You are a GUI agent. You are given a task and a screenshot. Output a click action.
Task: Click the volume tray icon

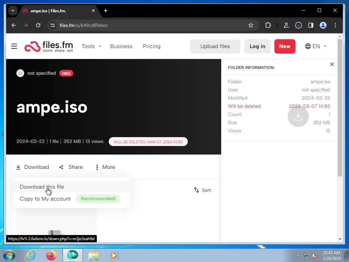coord(315,256)
